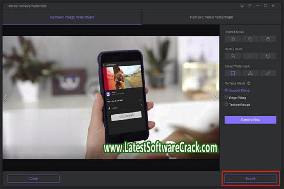Go to previous image with left arrow
The height and width of the screenshot is (189, 284).
(x=5, y=98)
